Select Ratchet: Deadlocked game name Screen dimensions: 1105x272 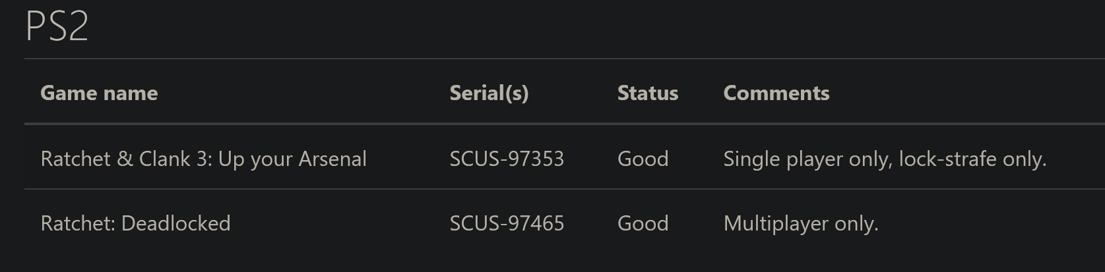coord(135,223)
